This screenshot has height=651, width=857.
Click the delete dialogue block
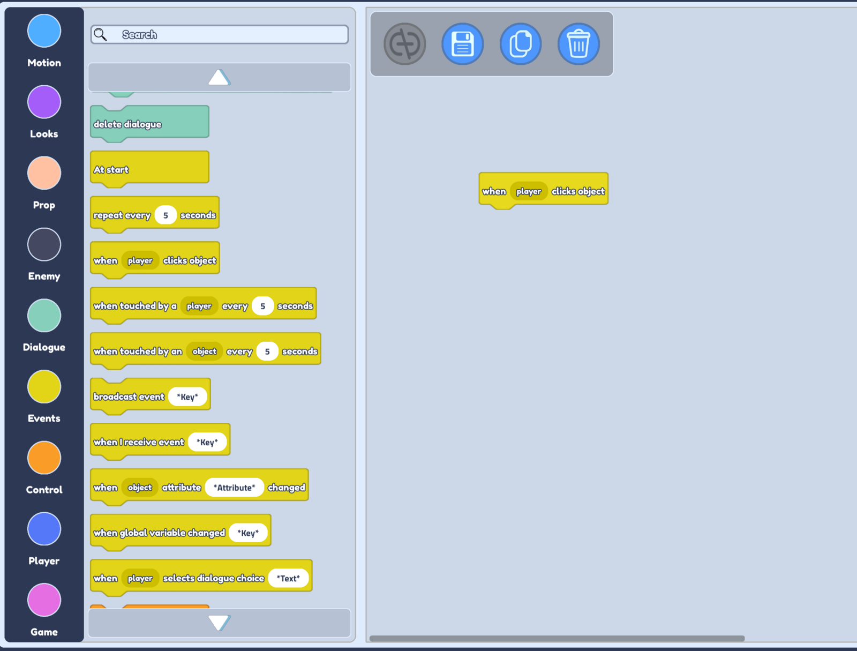[x=149, y=124]
